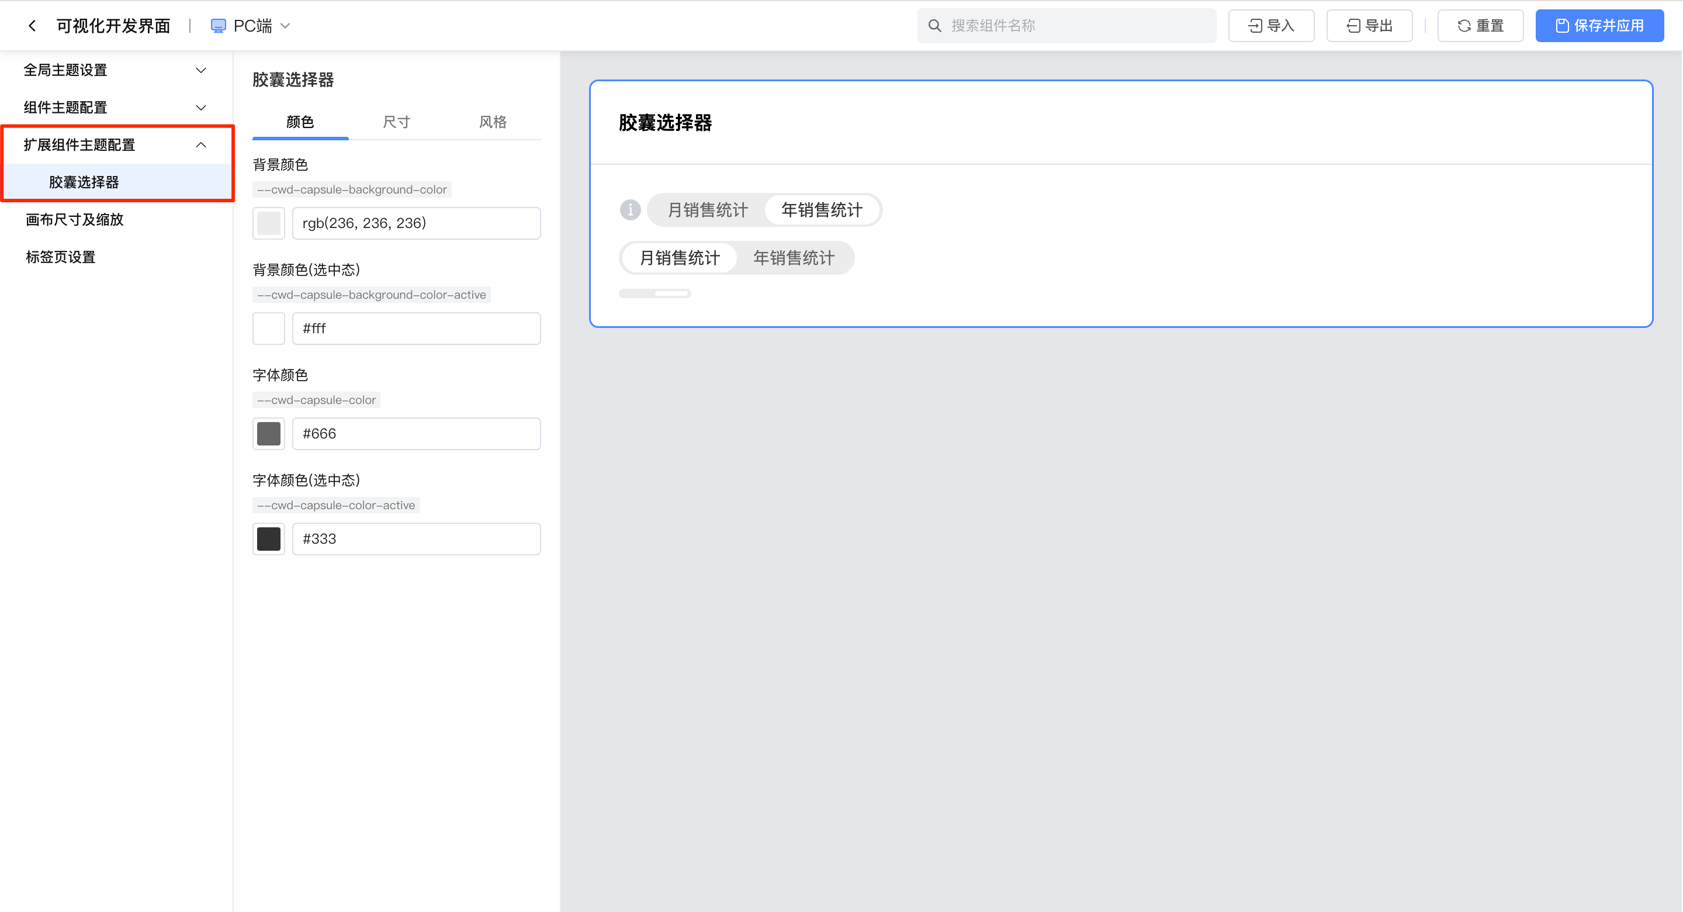Select 月销售统计 in the second capsule
This screenshot has height=912, width=1683.
click(680, 258)
